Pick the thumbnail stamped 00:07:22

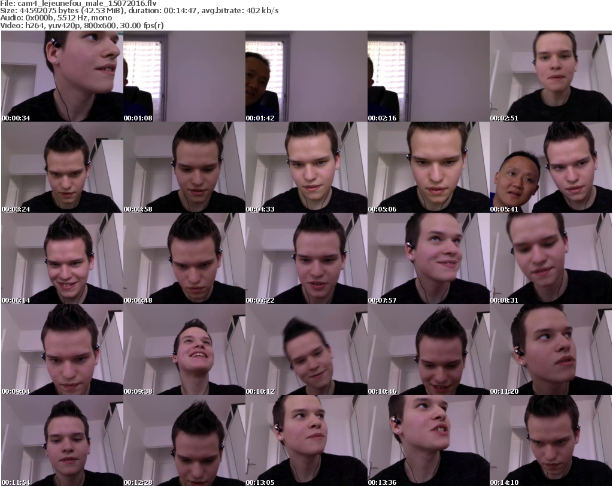click(x=306, y=259)
